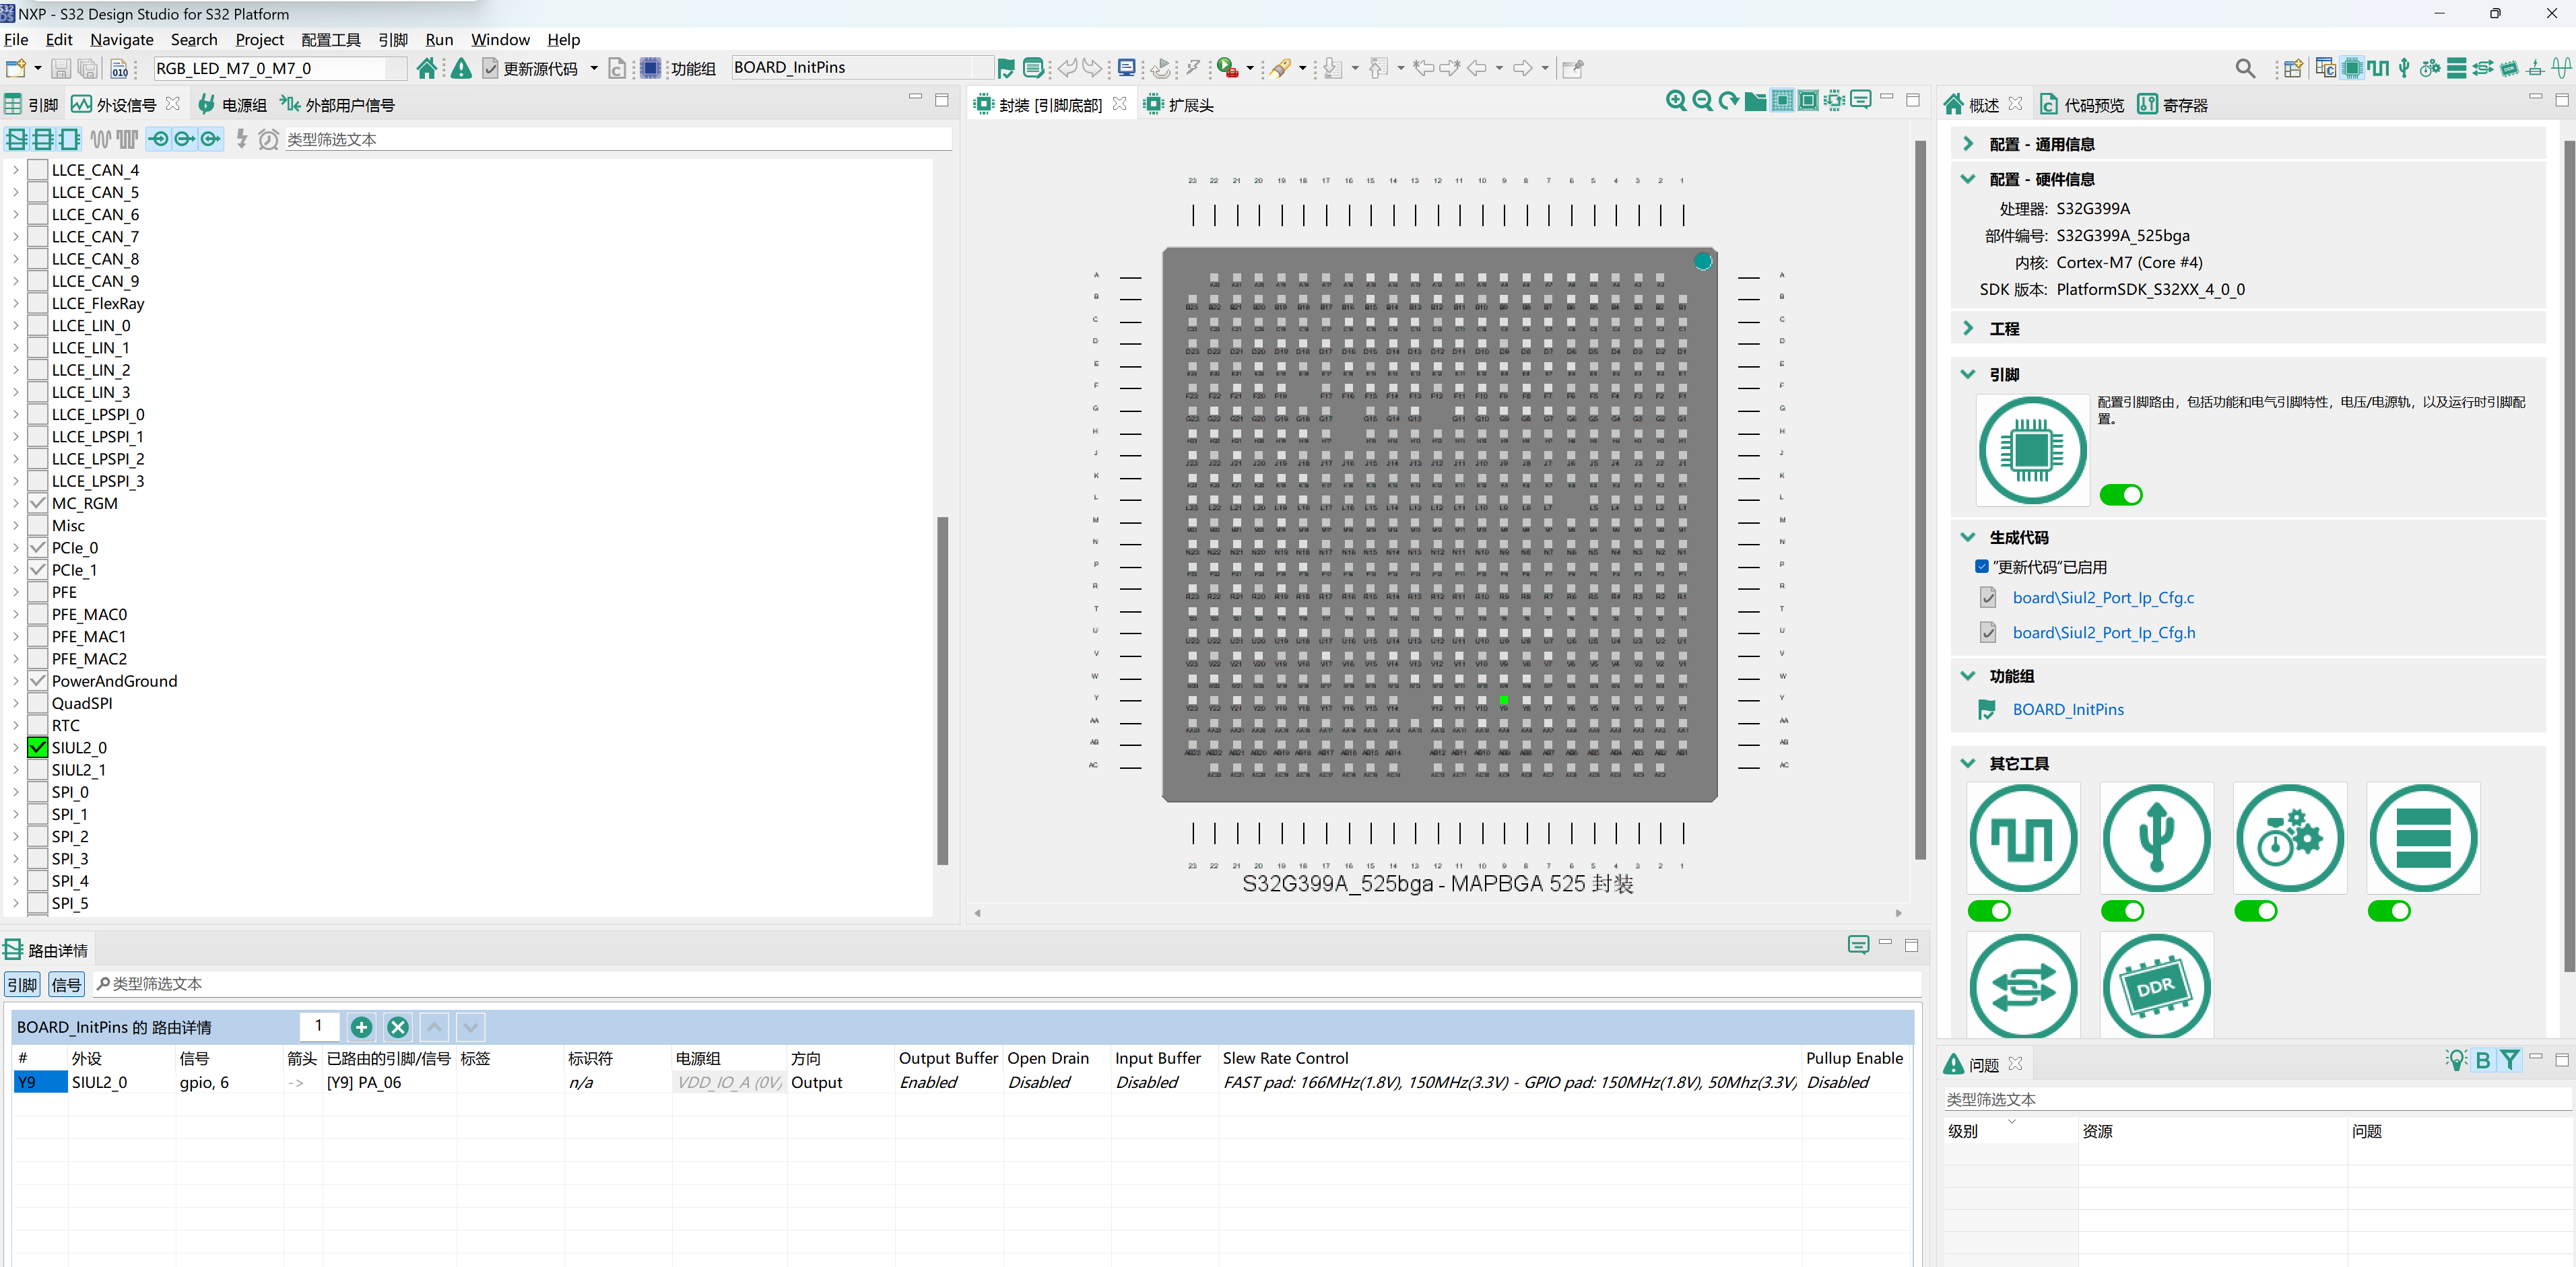Click the zoom in icon in package view
This screenshot has height=1267, width=2576.
click(1675, 101)
